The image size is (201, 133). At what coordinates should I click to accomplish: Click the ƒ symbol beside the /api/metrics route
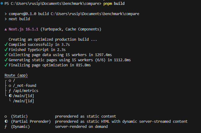[10, 90]
